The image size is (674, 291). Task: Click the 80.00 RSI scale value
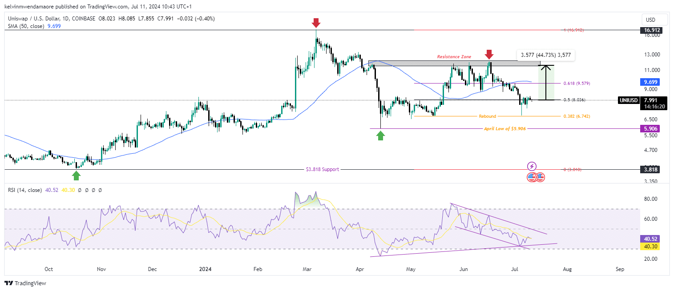click(650, 199)
